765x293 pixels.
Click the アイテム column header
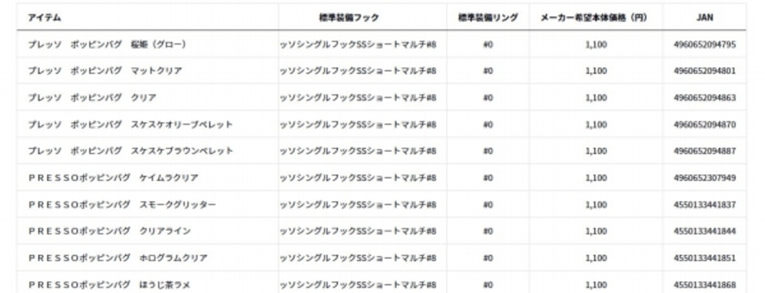(x=45, y=18)
